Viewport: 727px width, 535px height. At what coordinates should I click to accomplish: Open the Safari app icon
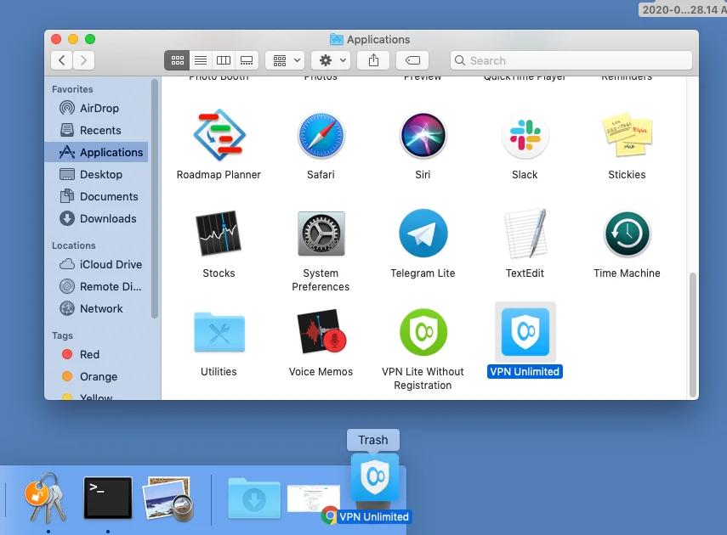pos(321,136)
